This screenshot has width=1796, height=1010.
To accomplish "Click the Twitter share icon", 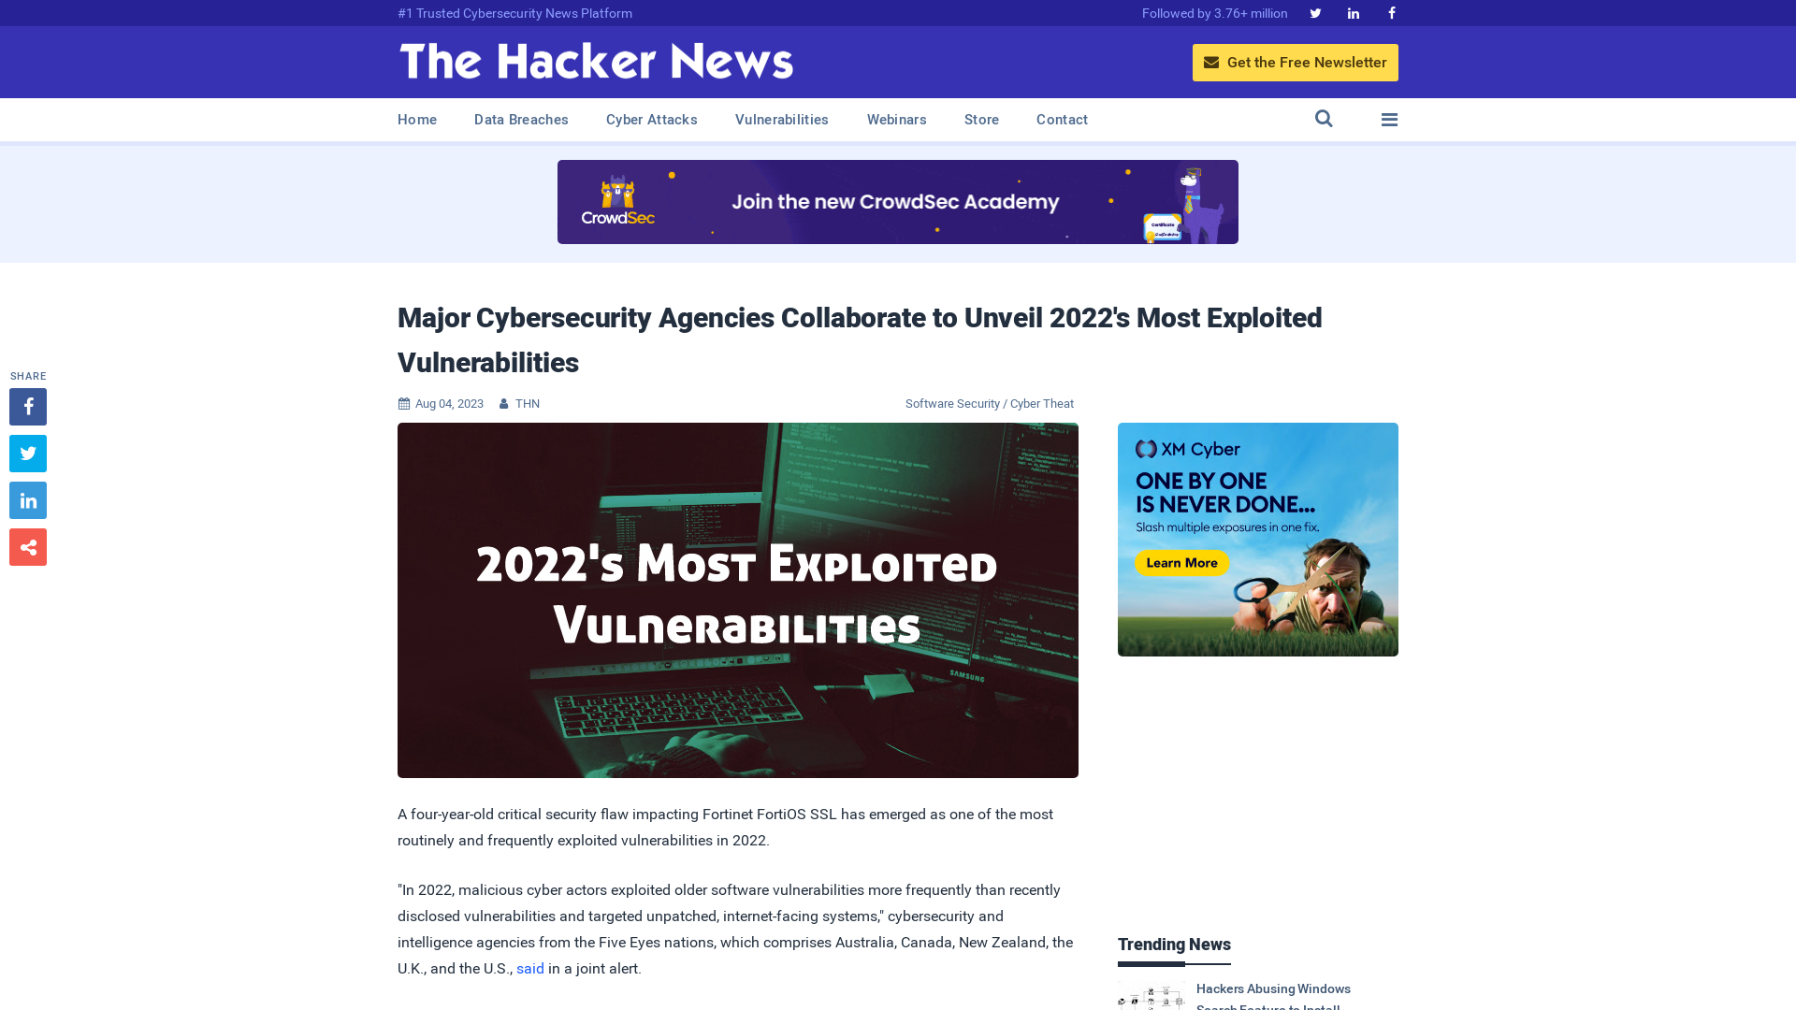I will 27,453.
